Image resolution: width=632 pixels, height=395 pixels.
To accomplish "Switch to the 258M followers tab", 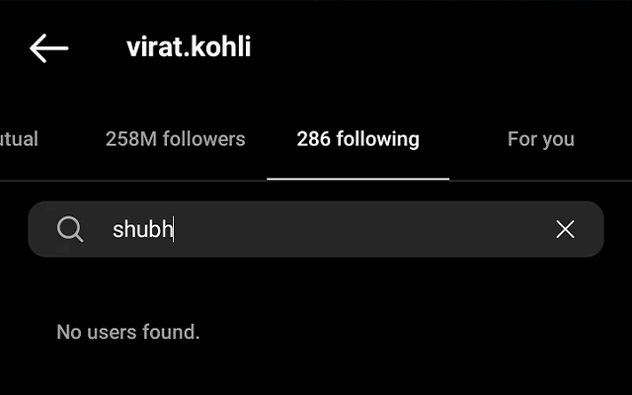I will click(176, 139).
